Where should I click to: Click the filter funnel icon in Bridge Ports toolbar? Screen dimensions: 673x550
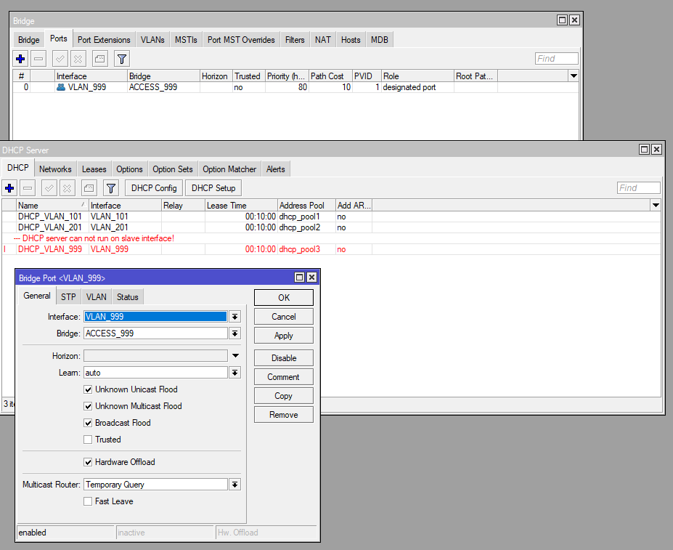122,59
